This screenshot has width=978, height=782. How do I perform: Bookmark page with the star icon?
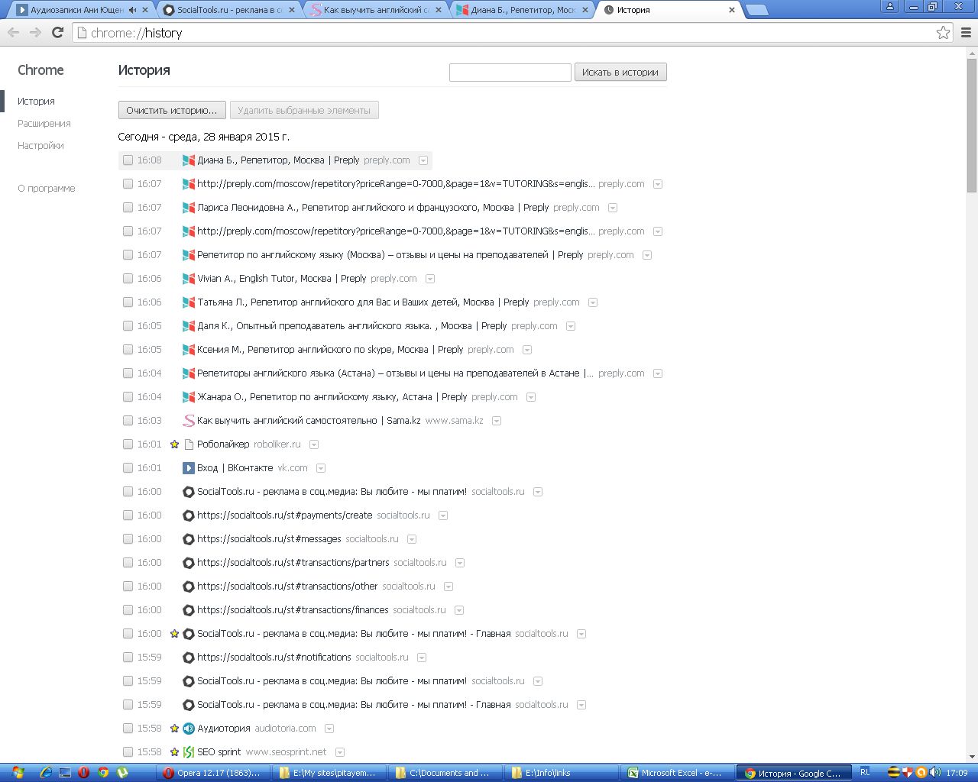point(943,32)
